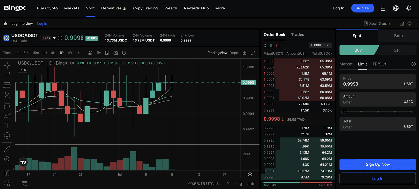Show only sell orders in order book

(x=278, y=45)
